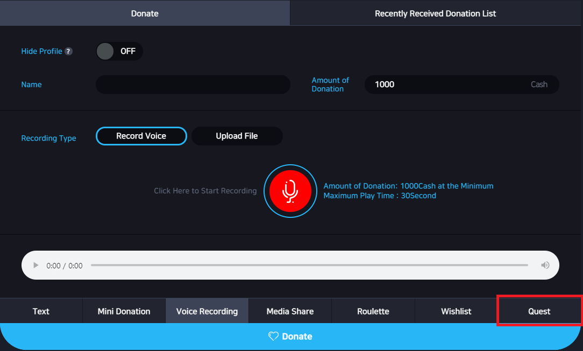This screenshot has width=583, height=351.
Task: Click the Hide Profile help question mark
Action: pos(68,51)
